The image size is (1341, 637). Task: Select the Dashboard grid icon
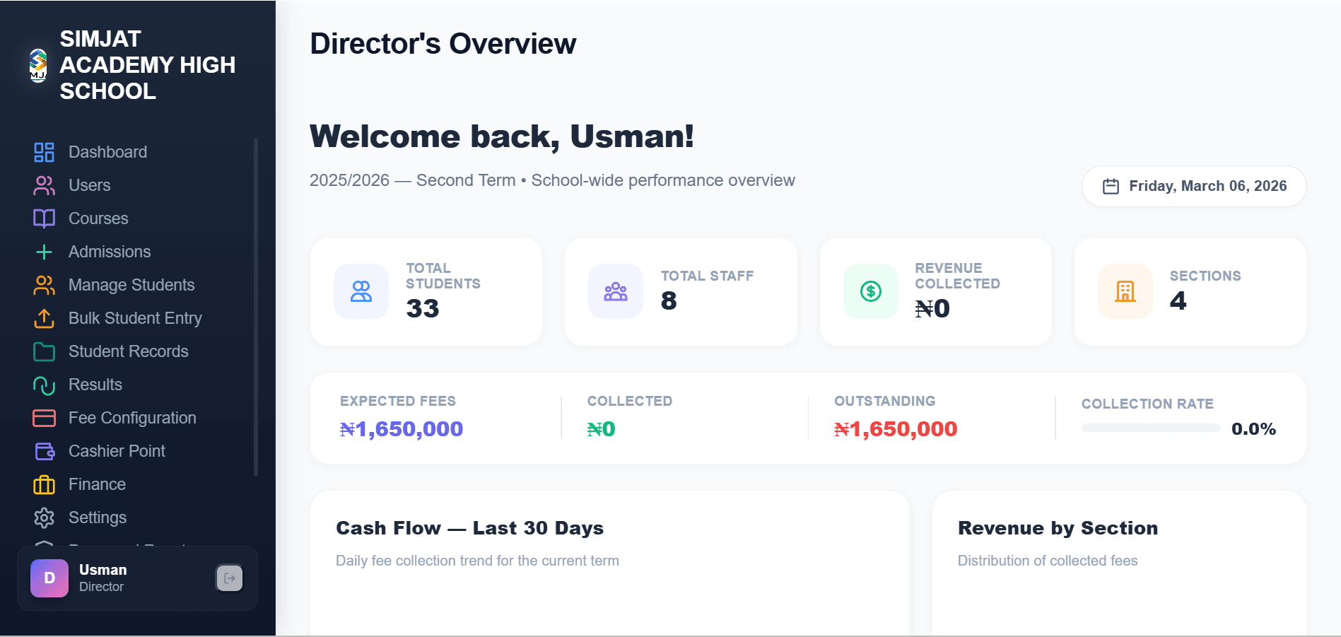coord(44,152)
